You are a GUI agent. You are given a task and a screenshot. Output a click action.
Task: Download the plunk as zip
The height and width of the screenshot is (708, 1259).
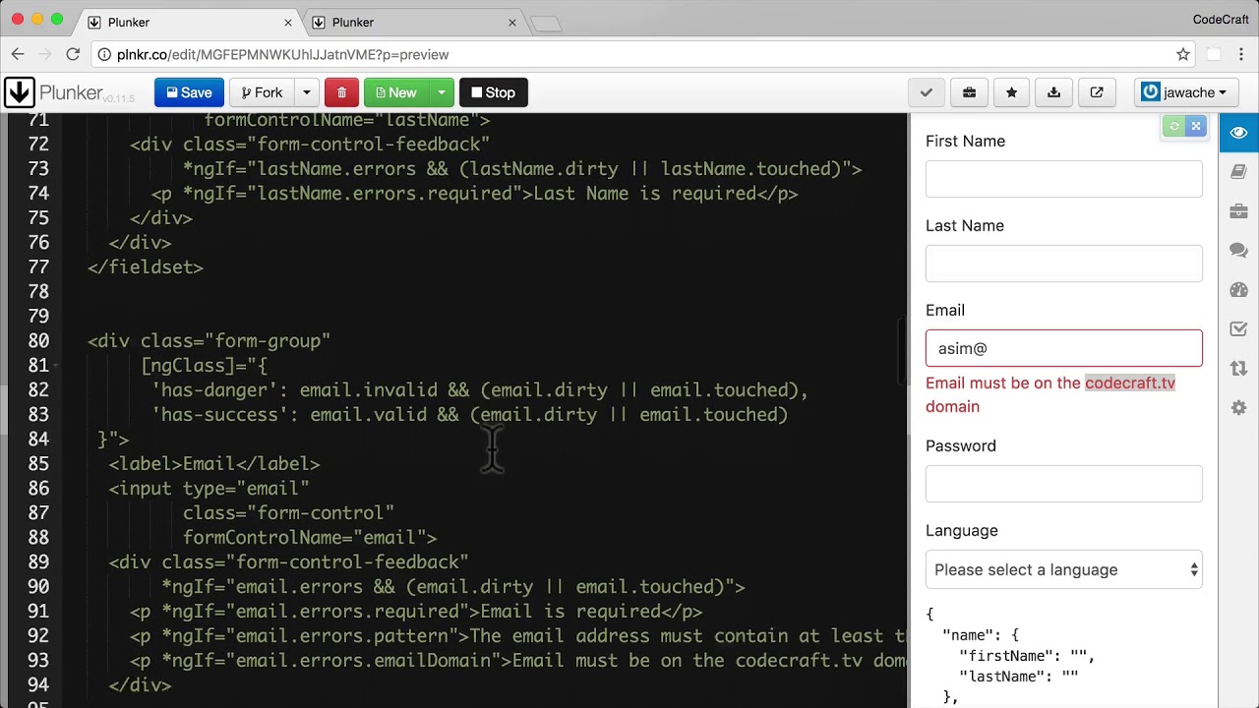click(1053, 92)
